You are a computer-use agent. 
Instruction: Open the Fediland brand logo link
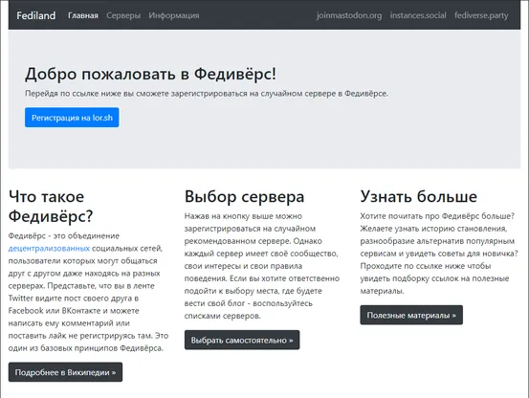(x=36, y=15)
